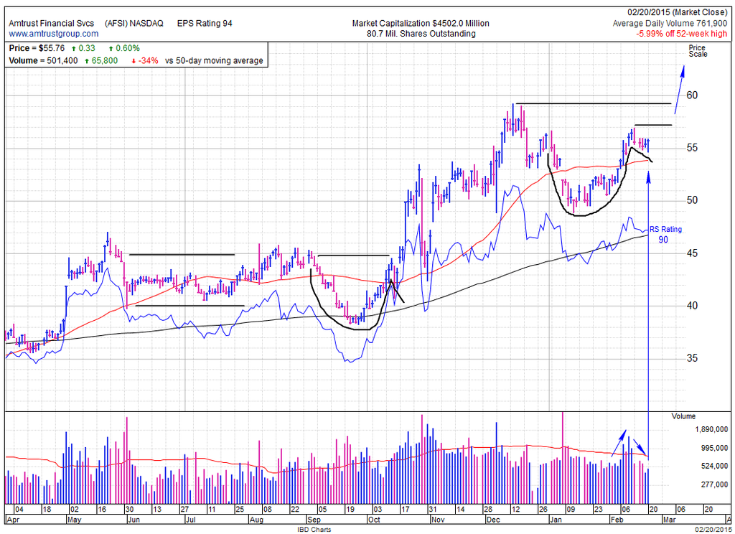Click the 0.60% price change percent
This screenshot has width=735, height=534.
pyautogui.click(x=128, y=48)
